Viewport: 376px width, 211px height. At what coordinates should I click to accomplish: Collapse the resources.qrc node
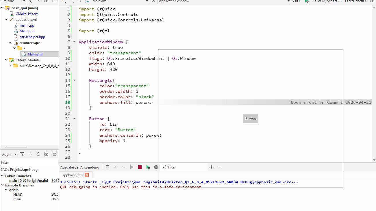pos(10,43)
